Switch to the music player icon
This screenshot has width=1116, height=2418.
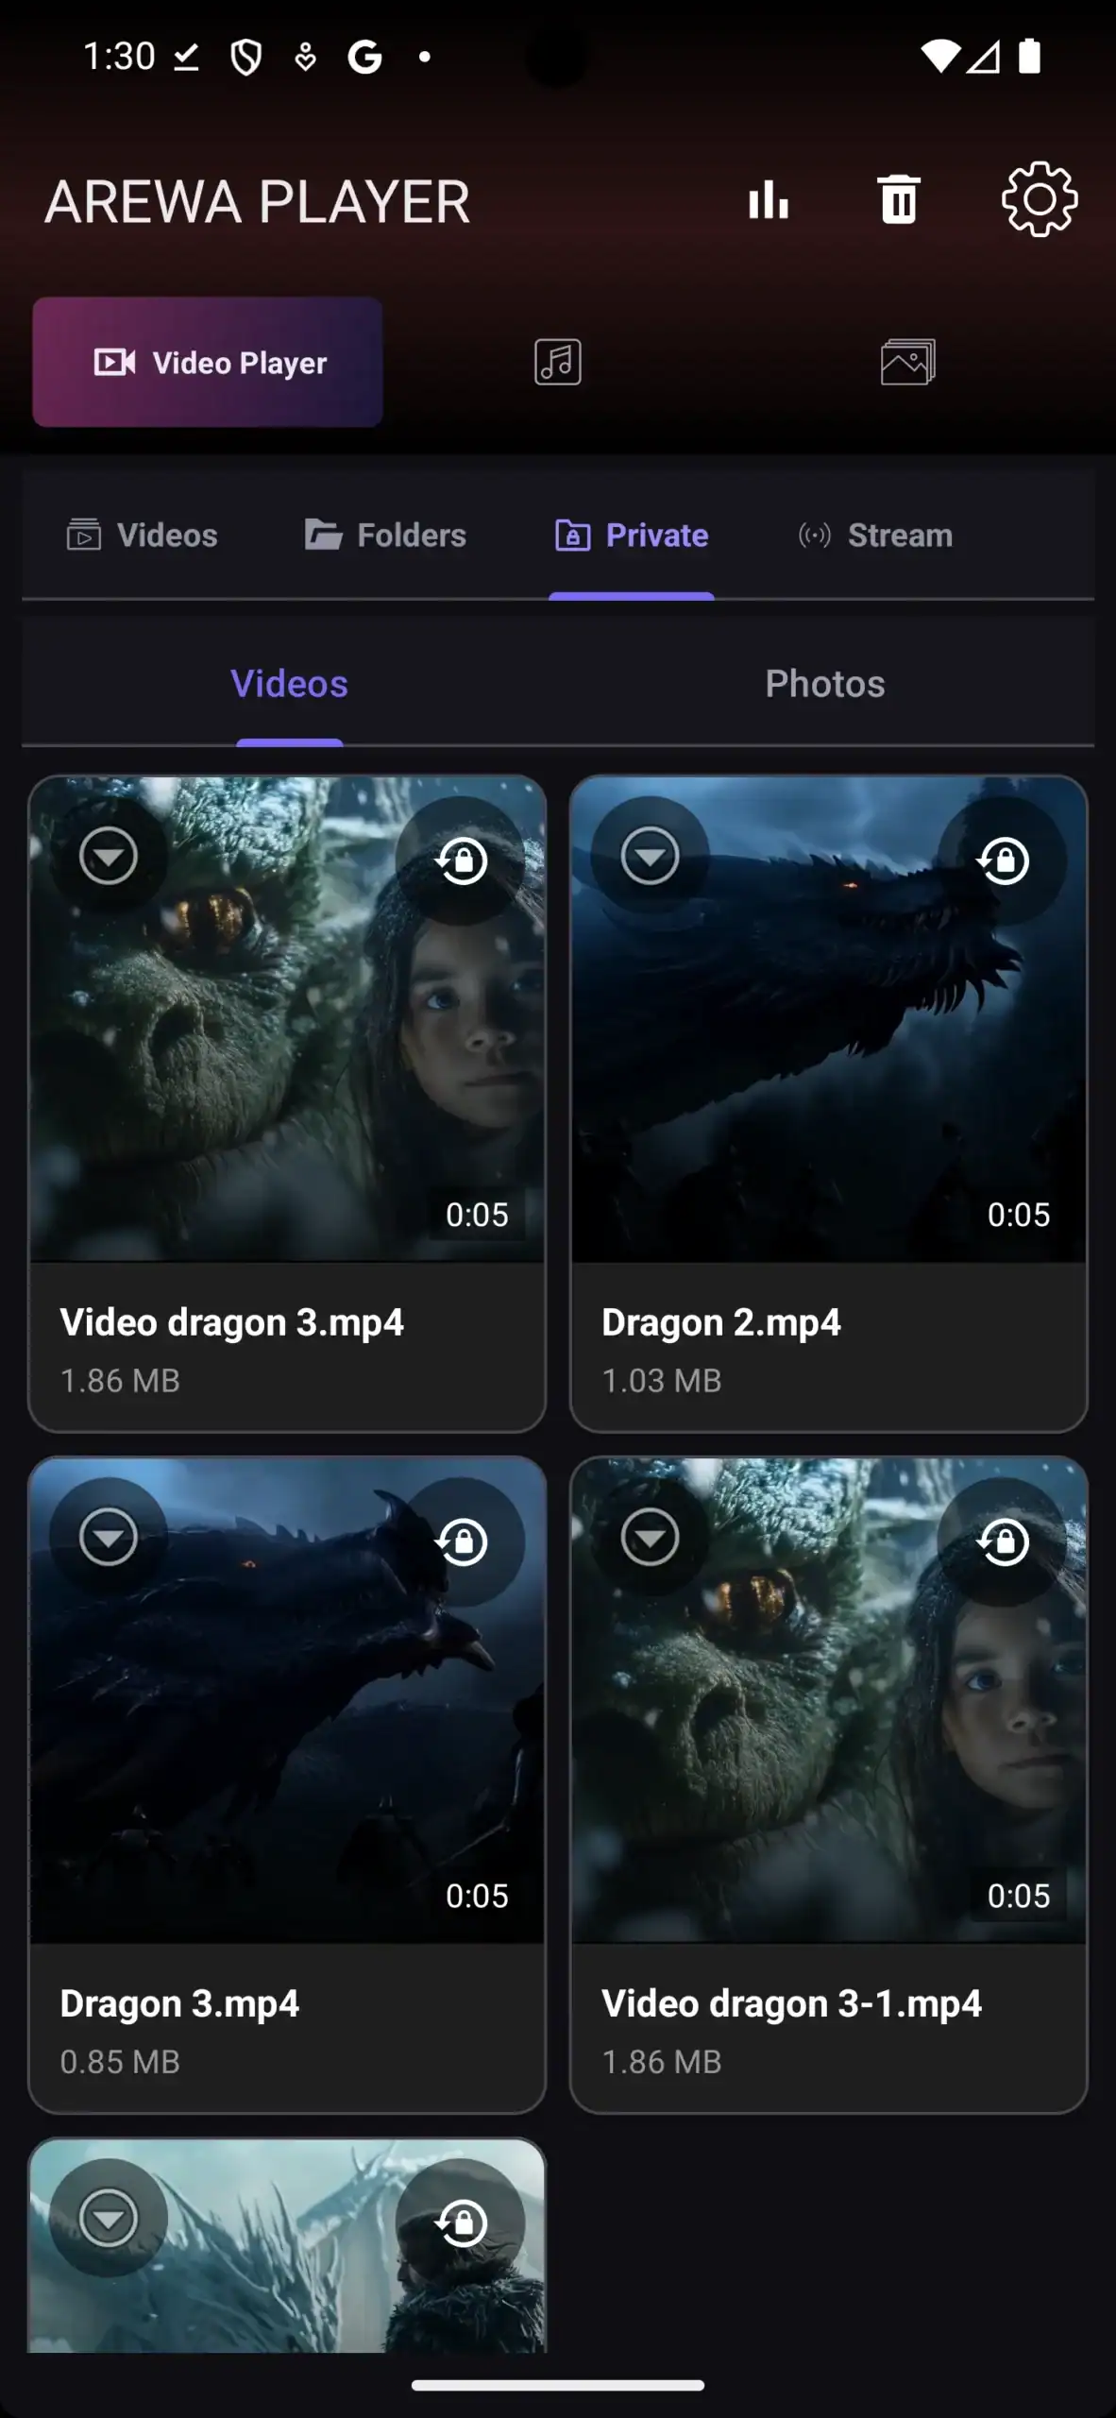[x=558, y=363]
